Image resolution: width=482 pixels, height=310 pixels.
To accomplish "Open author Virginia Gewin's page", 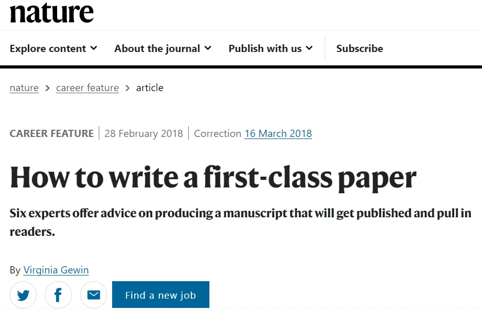I will coord(56,270).
